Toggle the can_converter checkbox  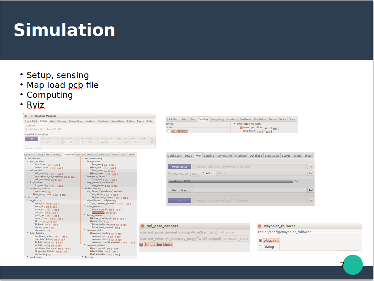click(169, 131)
